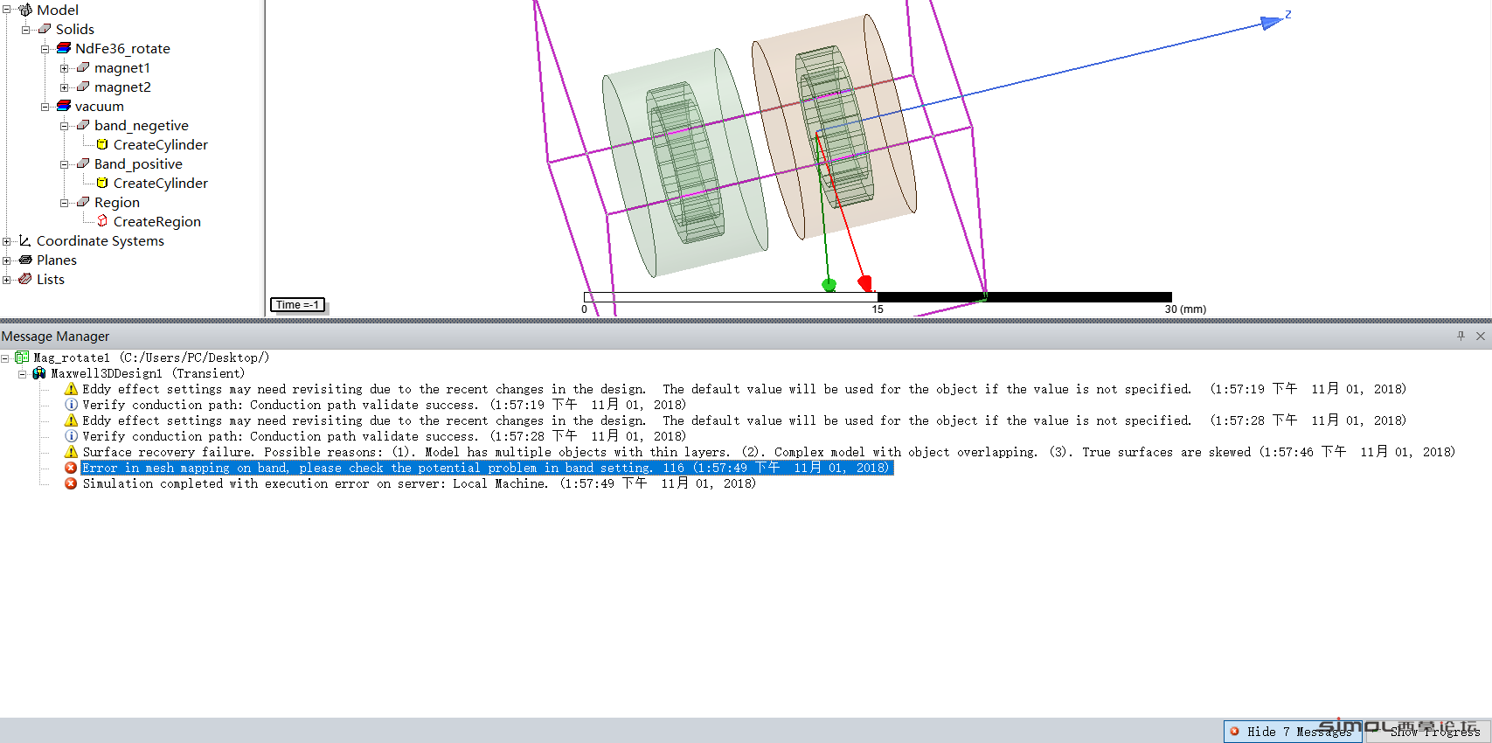Click the Planes icon
1492x743 pixels.
(x=25, y=260)
